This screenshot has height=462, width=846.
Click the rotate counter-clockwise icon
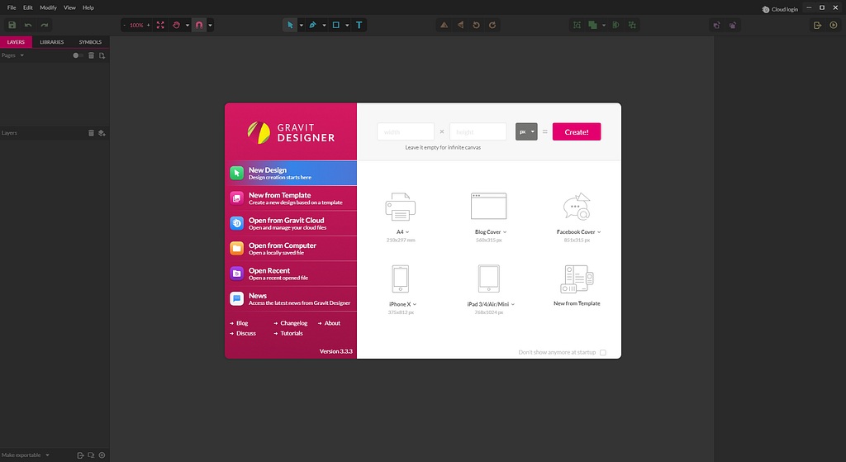pos(476,25)
